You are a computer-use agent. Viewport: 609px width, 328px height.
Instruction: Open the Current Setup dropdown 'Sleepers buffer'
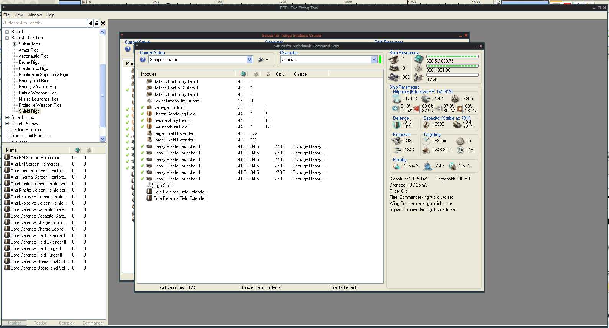point(249,60)
